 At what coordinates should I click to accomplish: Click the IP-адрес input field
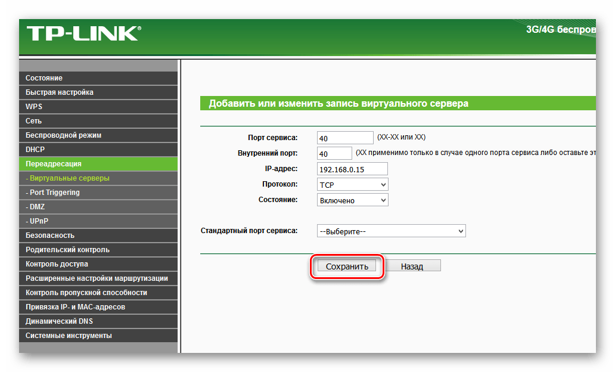352,169
